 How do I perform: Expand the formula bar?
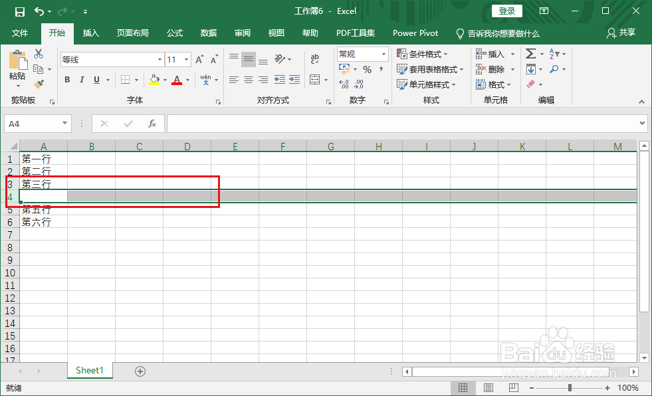[x=643, y=123]
